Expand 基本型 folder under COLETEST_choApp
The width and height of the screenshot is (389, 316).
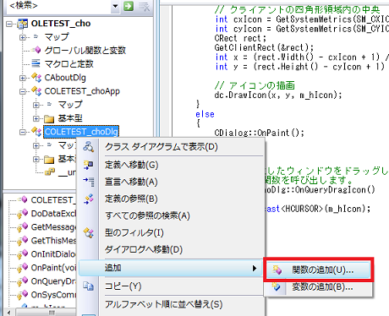(x=36, y=118)
